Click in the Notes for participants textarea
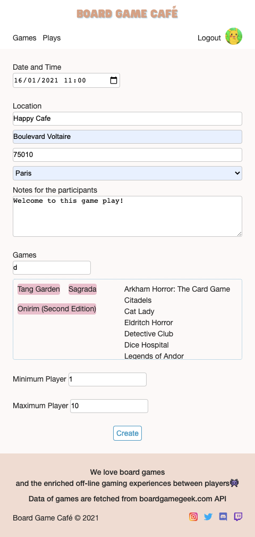 (x=127, y=217)
